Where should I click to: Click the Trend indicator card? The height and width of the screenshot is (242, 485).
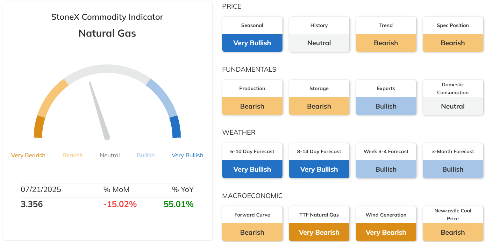tap(386, 34)
